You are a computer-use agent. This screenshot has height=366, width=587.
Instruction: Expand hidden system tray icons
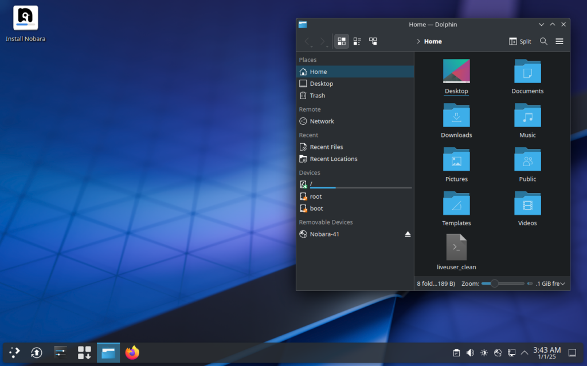[x=525, y=352]
